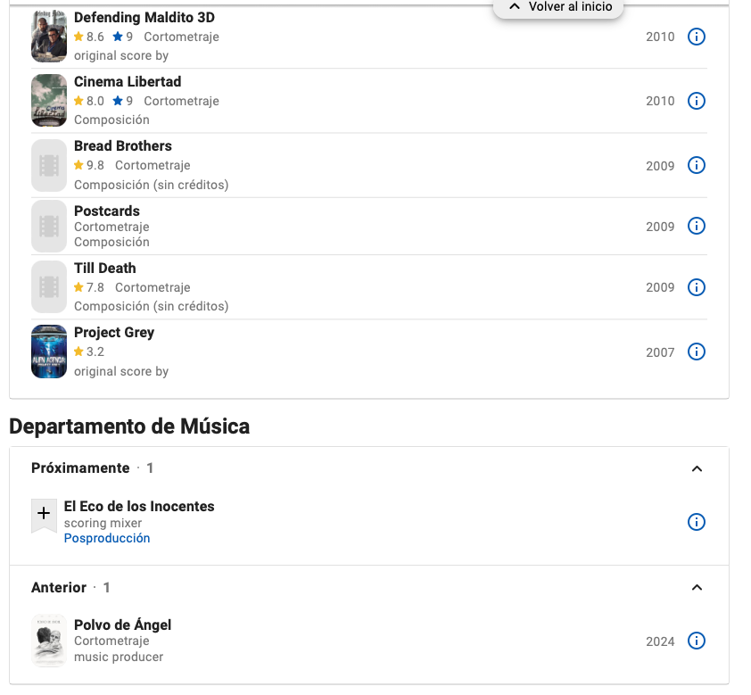Image resolution: width=751 pixels, height=695 pixels.
Task: Open the Polvo de Ángel title
Action: pyautogui.click(x=122, y=625)
